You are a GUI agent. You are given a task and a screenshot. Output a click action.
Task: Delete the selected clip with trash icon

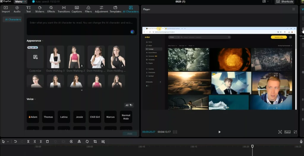tap(47, 141)
